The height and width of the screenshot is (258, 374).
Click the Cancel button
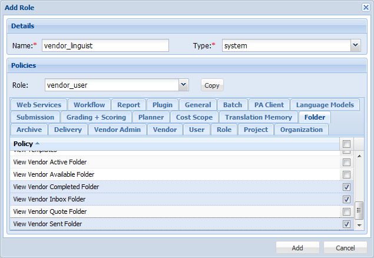tap(345, 248)
